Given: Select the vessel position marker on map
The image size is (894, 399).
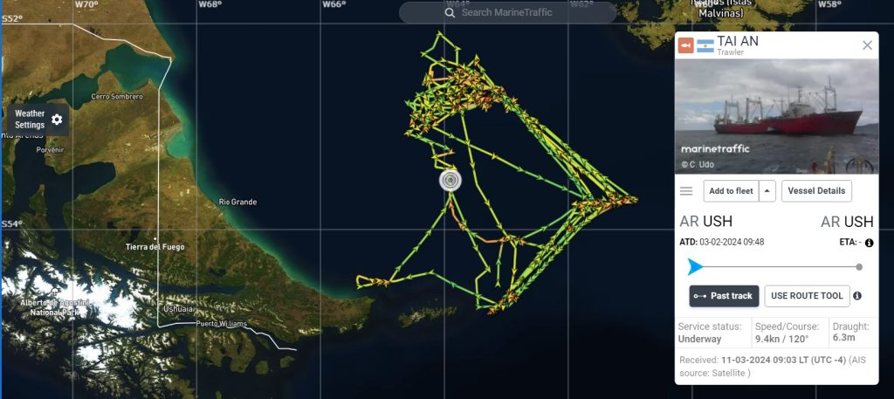Looking at the screenshot, I should point(450,181).
